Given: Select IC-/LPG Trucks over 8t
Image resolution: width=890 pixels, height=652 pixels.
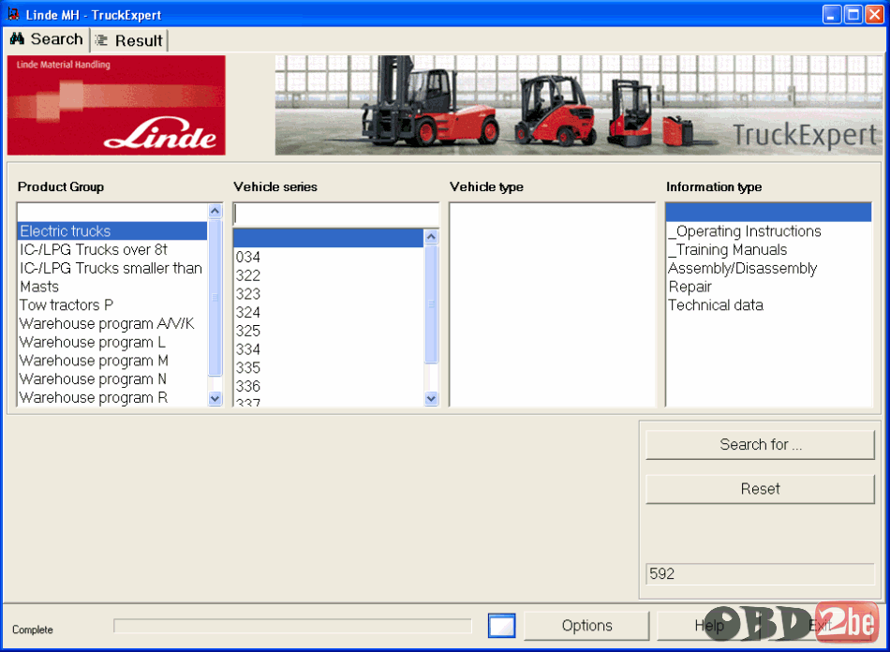Looking at the screenshot, I should [x=112, y=250].
